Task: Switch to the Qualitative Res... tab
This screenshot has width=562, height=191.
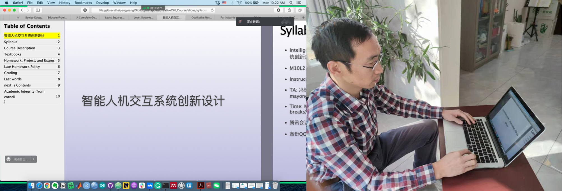Action: (201, 17)
